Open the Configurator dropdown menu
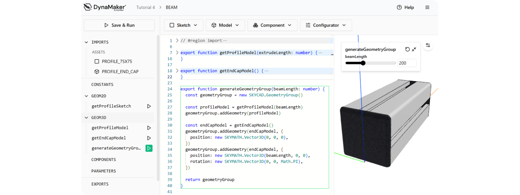The height and width of the screenshot is (195, 520). (x=326, y=25)
